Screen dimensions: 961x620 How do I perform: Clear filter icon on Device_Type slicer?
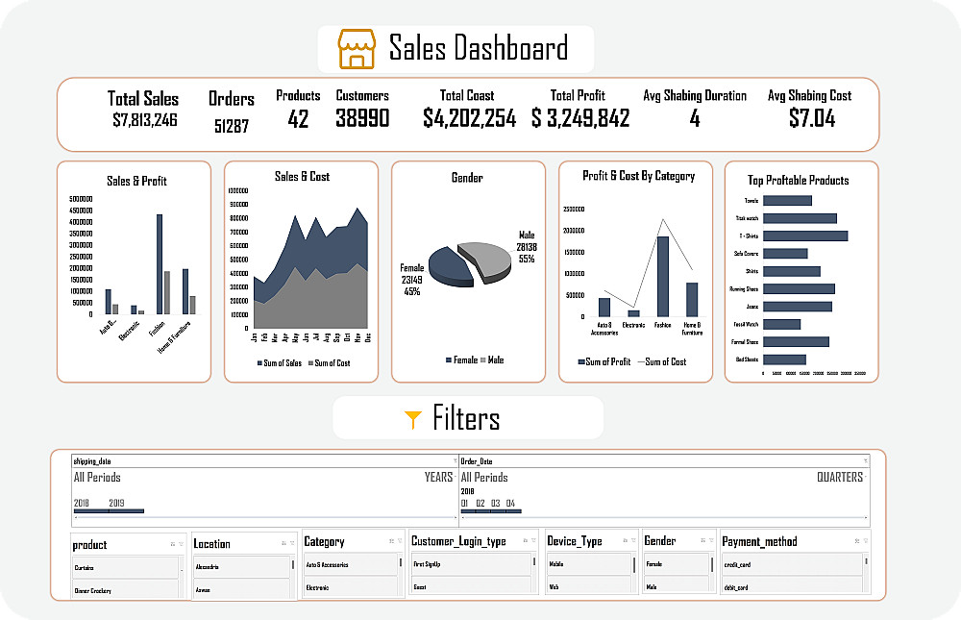[633, 540]
